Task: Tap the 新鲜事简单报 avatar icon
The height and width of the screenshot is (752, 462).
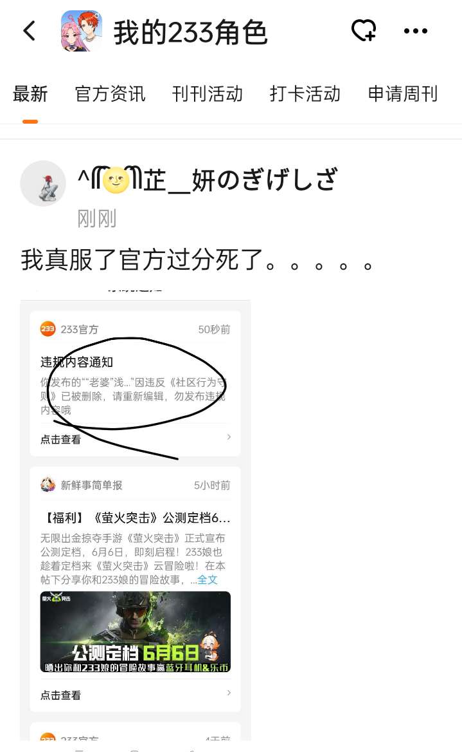Action: click(48, 485)
